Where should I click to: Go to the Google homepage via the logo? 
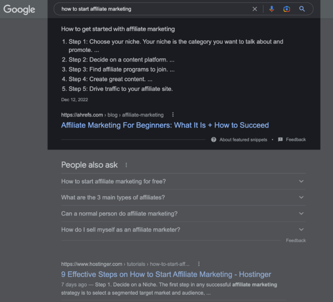(19, 10)
